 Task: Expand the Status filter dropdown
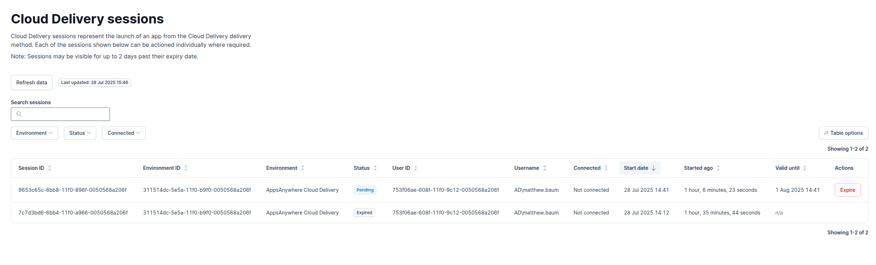80,133
